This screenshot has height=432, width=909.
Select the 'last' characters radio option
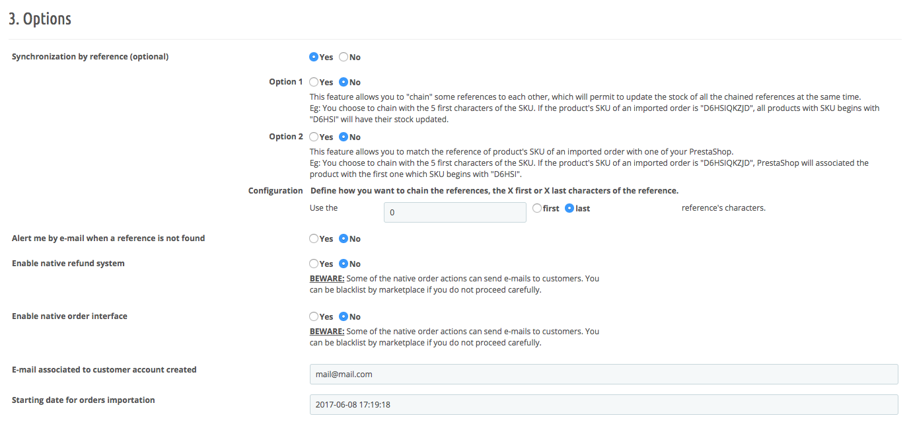tap(569, 208)
